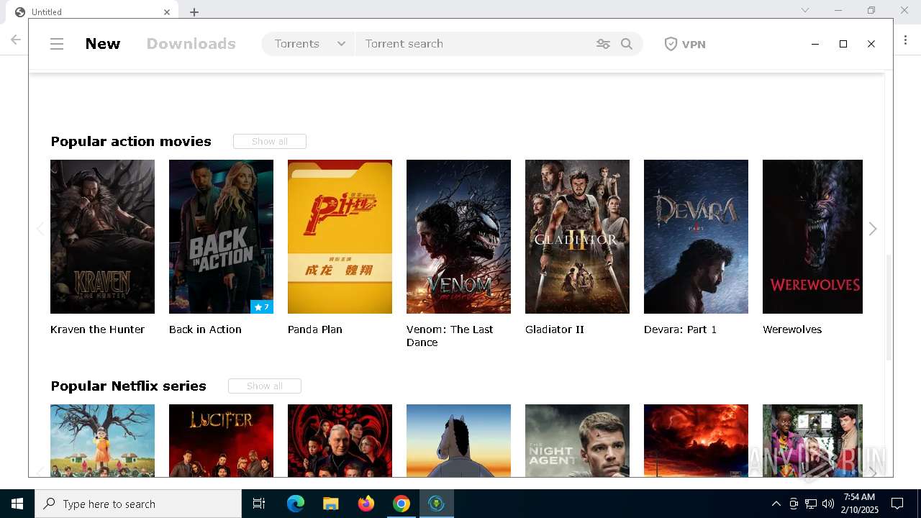Open the Devara: Part 1 poster

[696, 237]
